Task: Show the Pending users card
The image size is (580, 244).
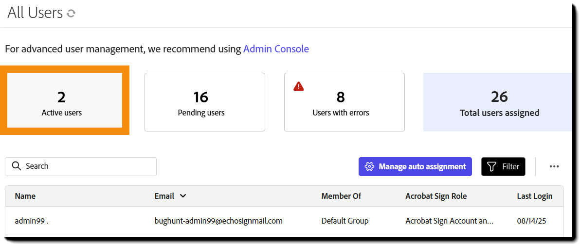Action: [204, 102]
